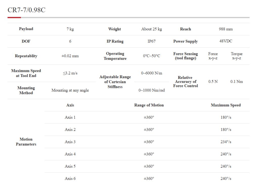259x182 pixels.
Task: Select the 48VDC power supply value
Action: click(x=226, y=41)
